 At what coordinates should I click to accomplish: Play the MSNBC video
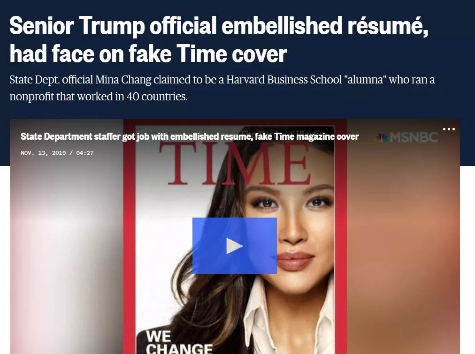point(235,245)
